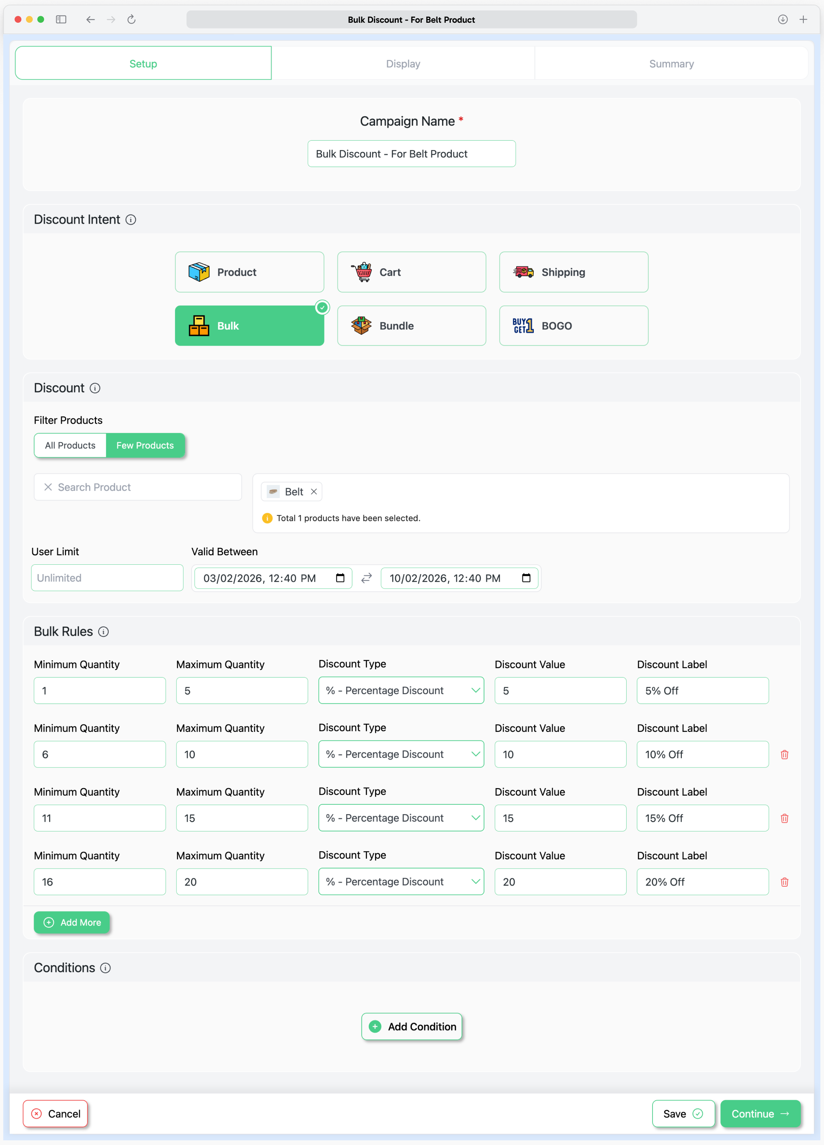Click the Bulk Rules info icon
Viewport: 824px width, 1145px height.
coord(104,632)
